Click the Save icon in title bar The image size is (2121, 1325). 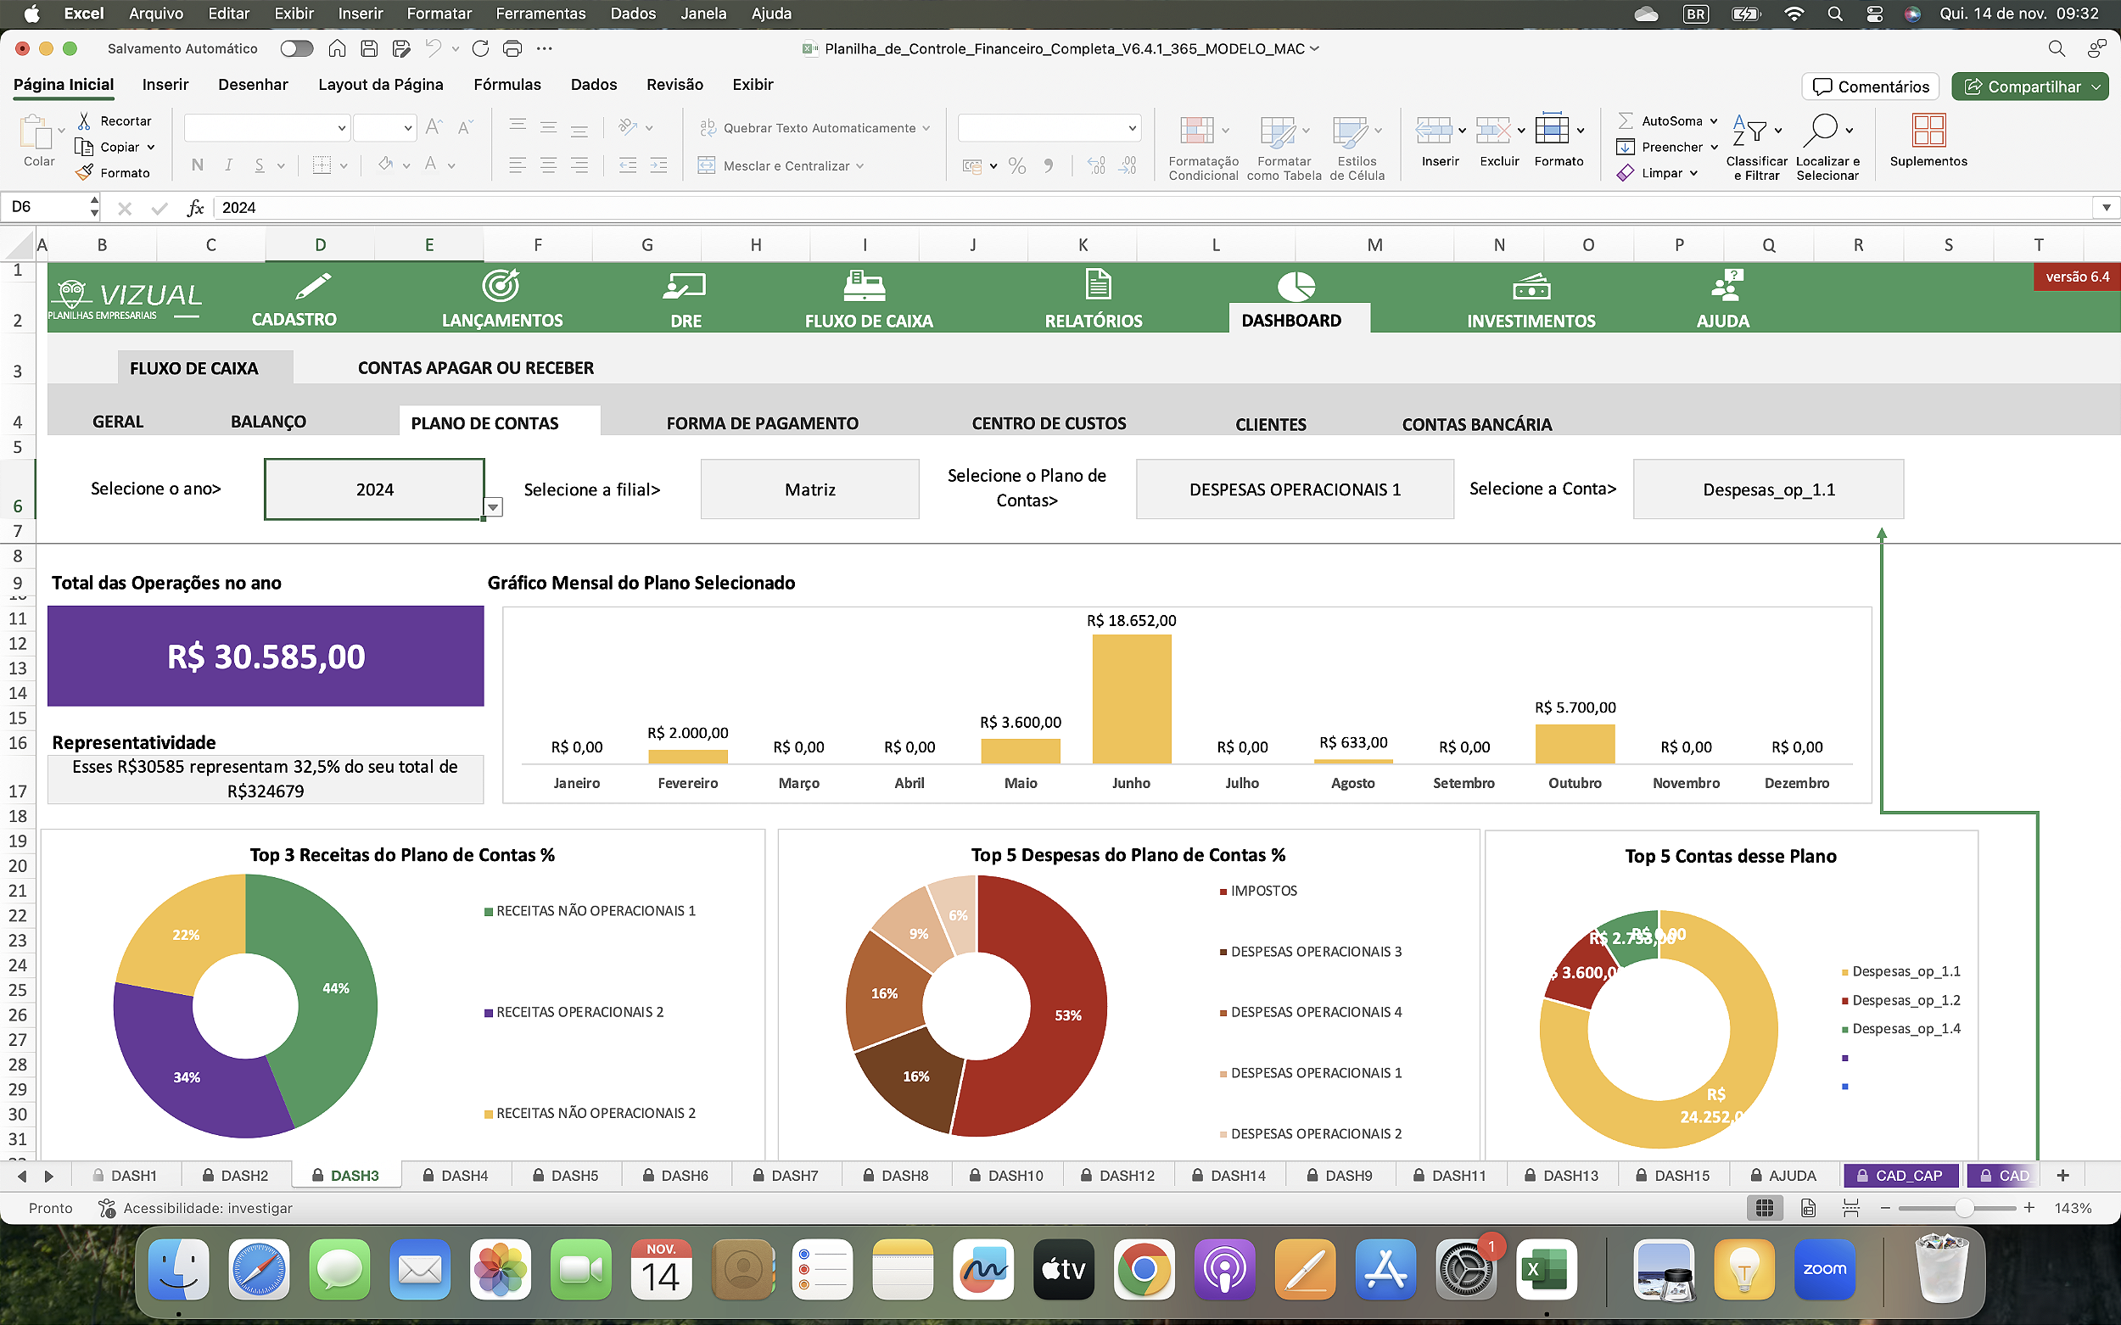point(369,49)
